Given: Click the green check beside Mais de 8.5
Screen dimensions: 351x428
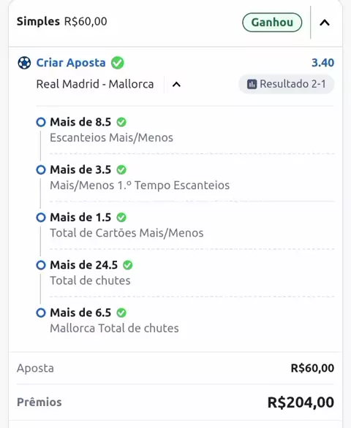Looking at the screenshot, I should 121,122.
